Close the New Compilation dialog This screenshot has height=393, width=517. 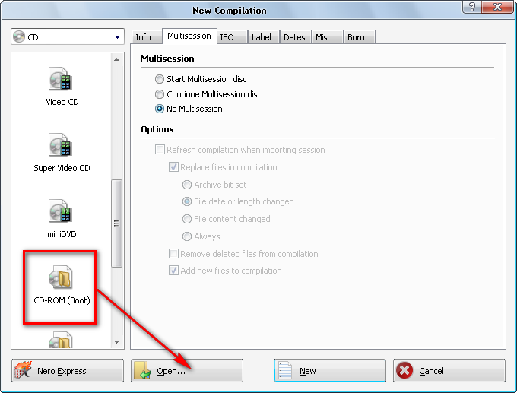498,7
